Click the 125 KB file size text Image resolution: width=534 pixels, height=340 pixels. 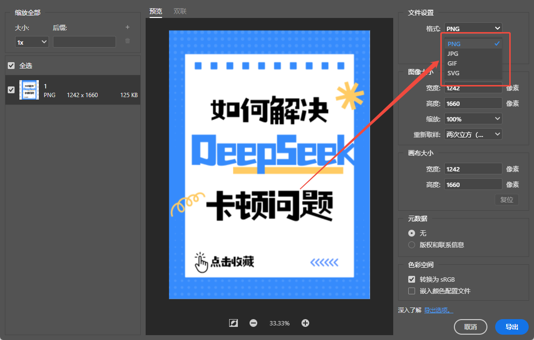click(129, 95)
